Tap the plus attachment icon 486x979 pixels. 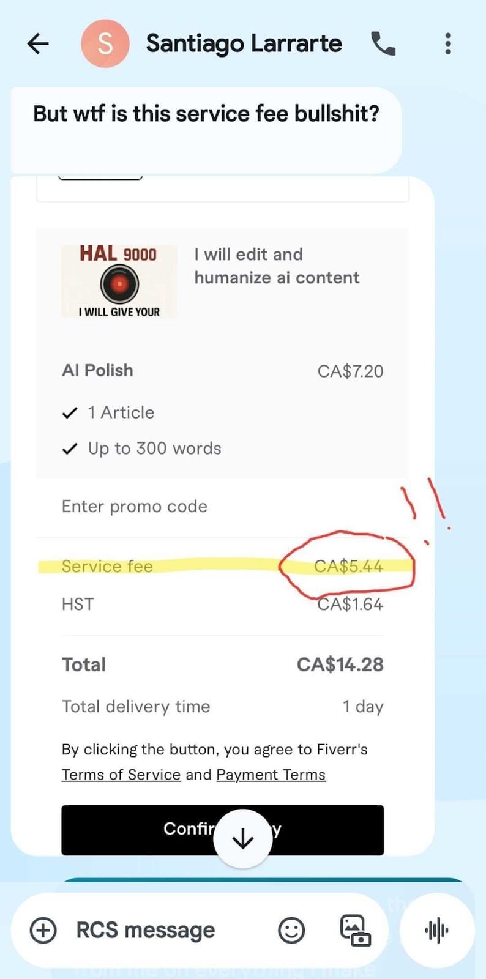(43, 930)
